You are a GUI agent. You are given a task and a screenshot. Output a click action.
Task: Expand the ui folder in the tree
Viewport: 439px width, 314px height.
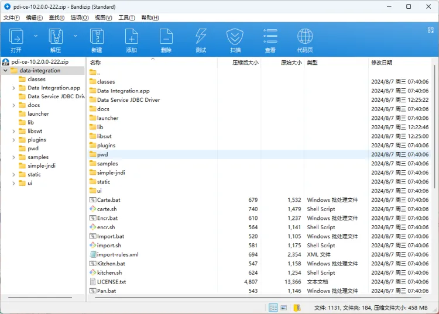pyautogui.click(x=13, y=183)
